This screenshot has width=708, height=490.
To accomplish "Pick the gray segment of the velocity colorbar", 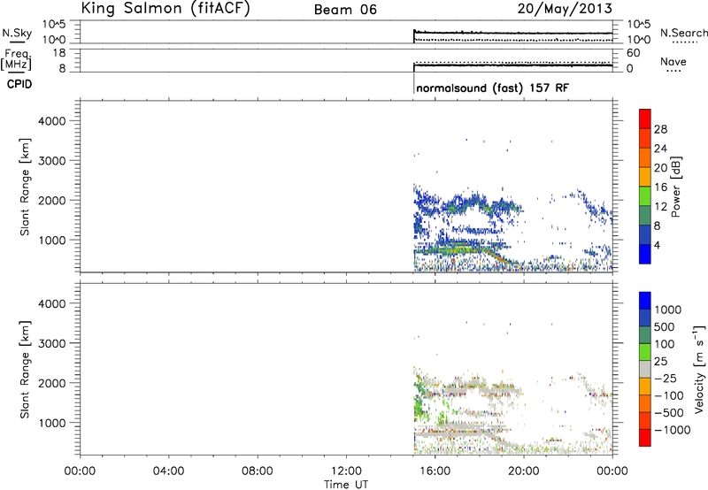I will click(645, 369).
